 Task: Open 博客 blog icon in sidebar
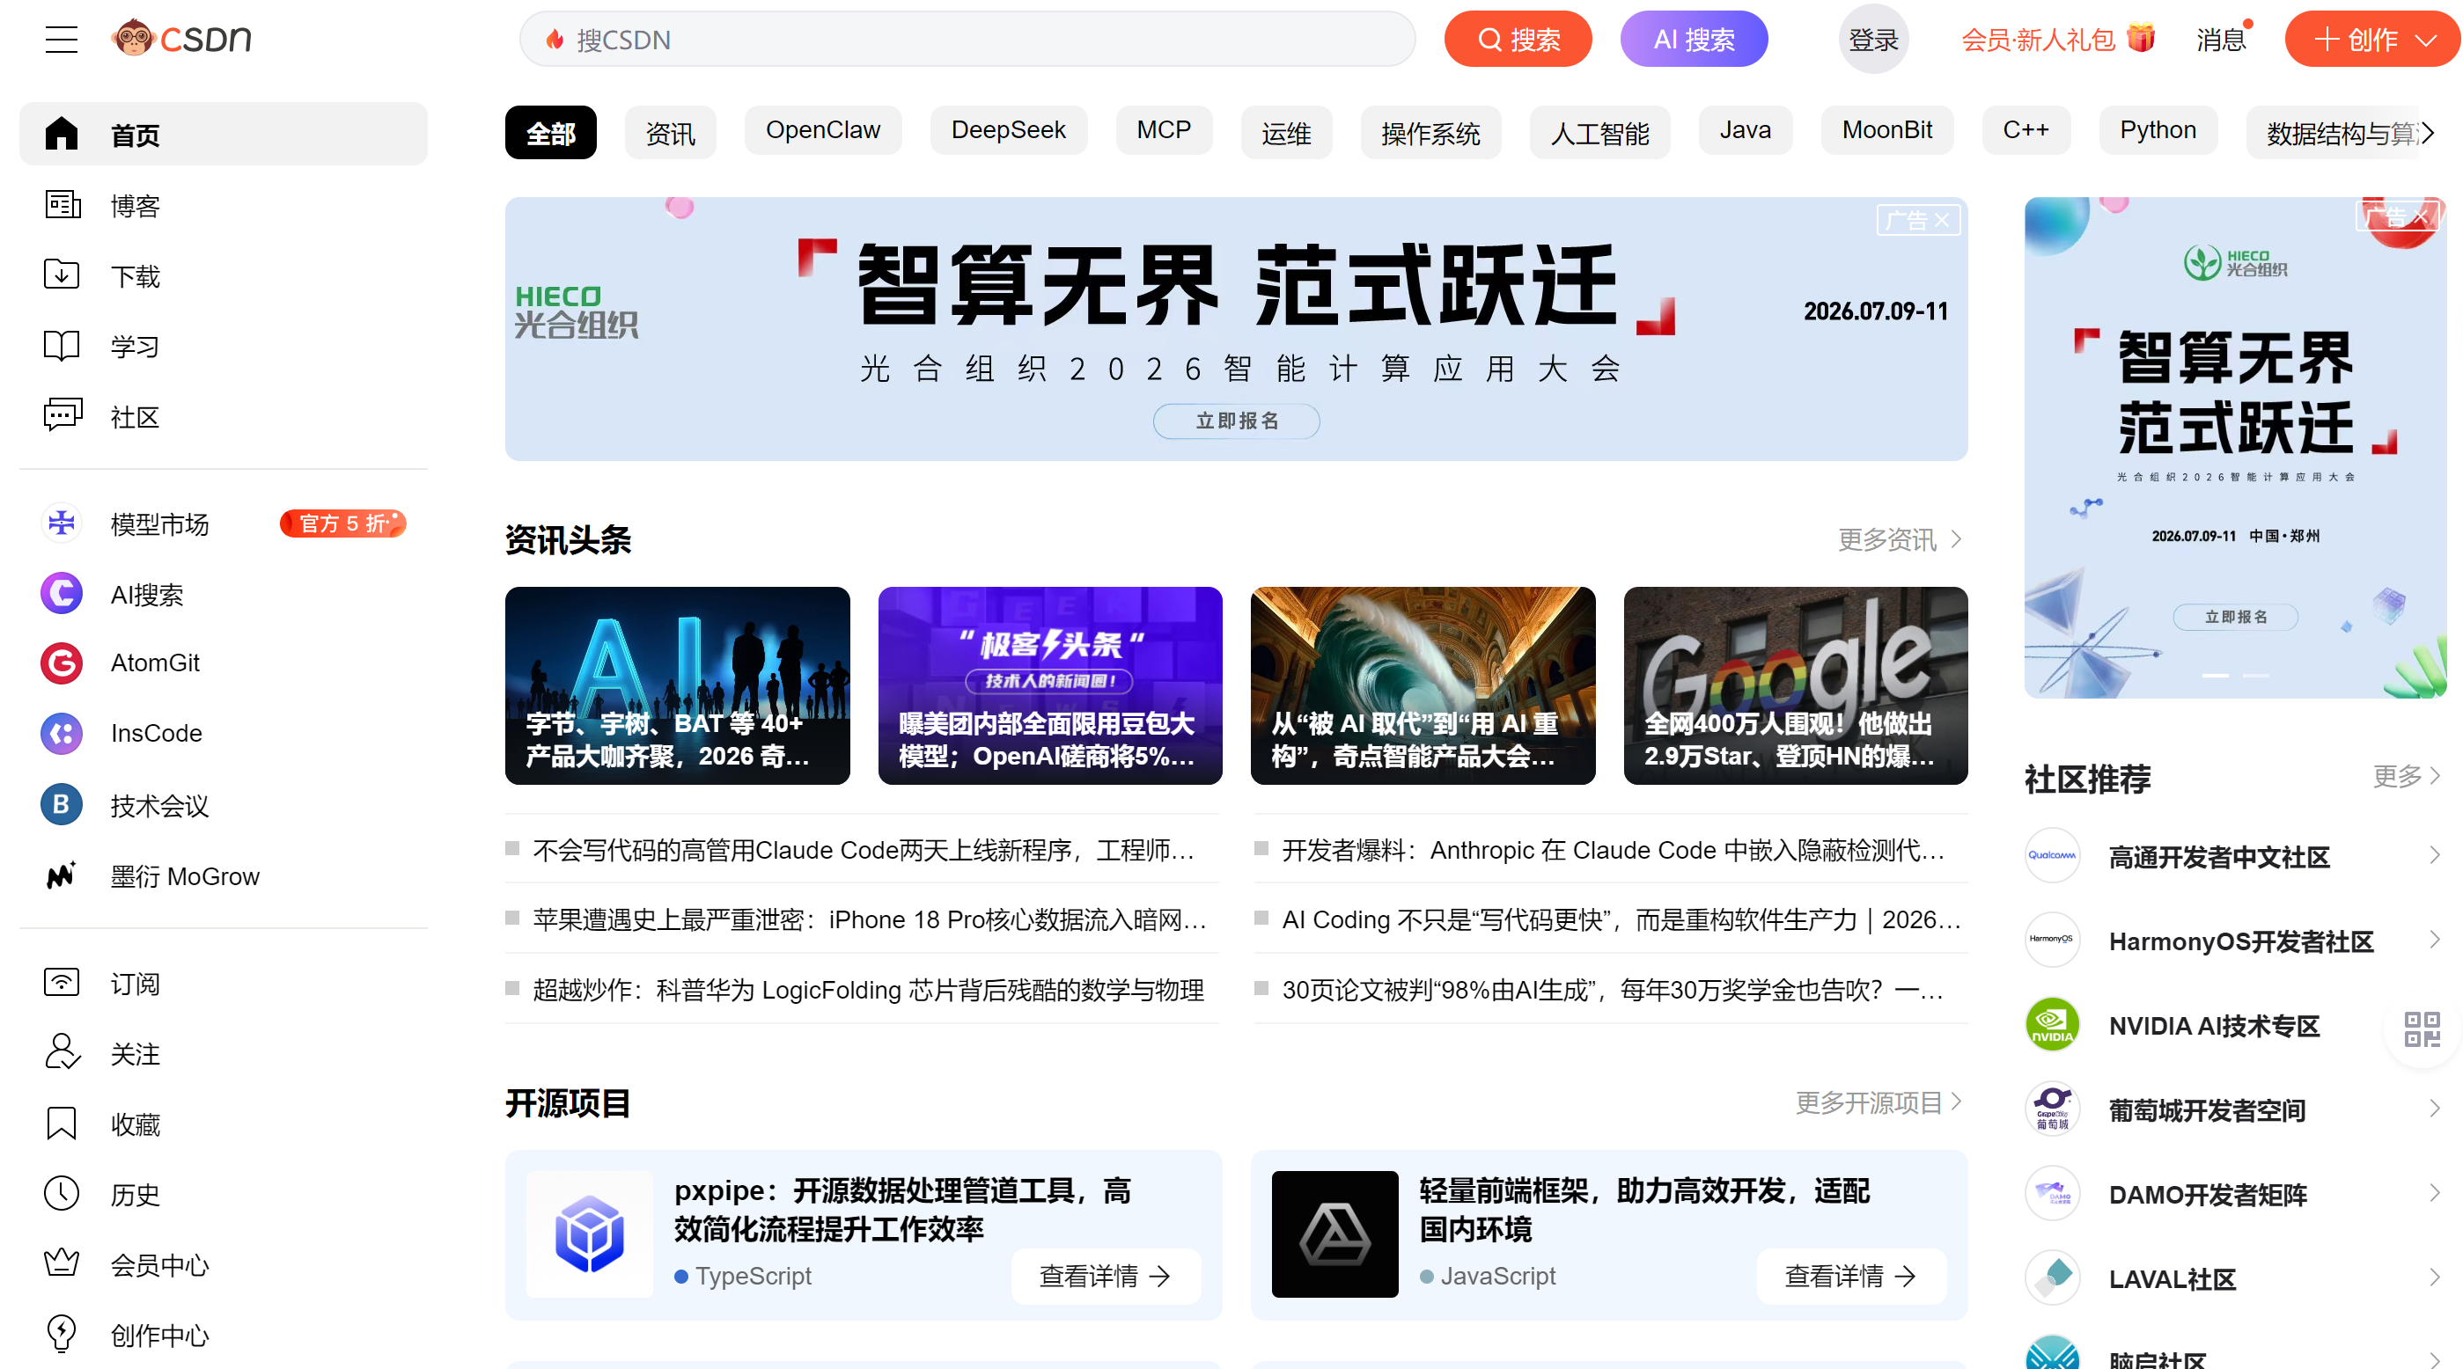point(62,204)
